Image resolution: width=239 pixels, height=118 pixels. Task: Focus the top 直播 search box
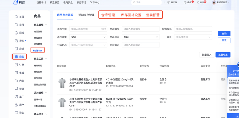[x=146, y=2]
